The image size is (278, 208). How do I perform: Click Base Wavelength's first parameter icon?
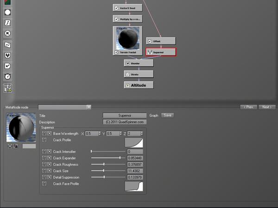(44, 134)
